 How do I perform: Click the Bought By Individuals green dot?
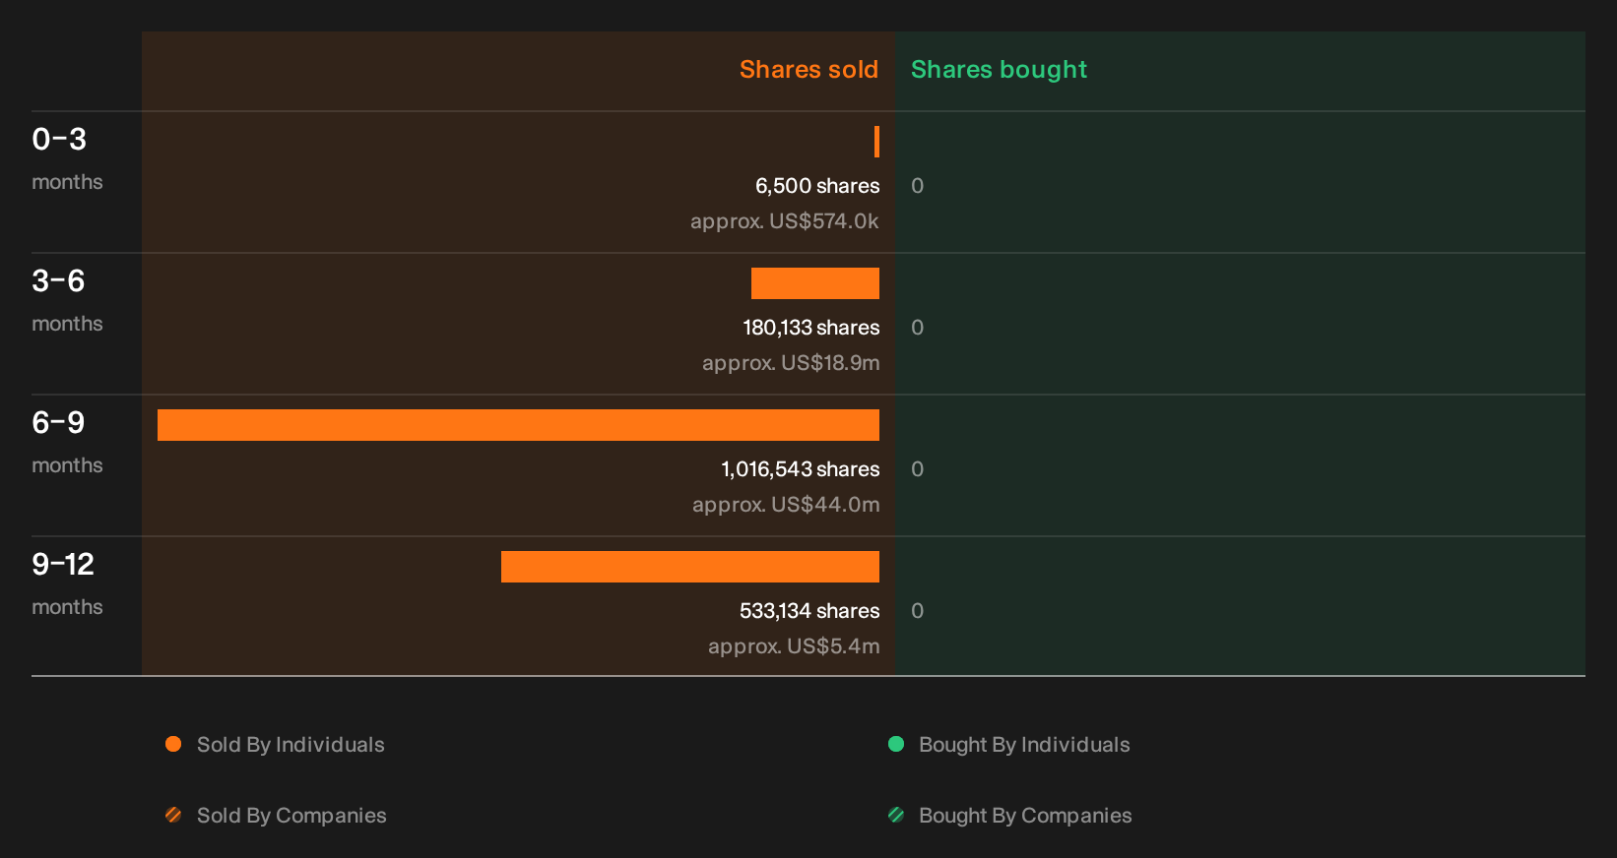(x=896, y=744)
